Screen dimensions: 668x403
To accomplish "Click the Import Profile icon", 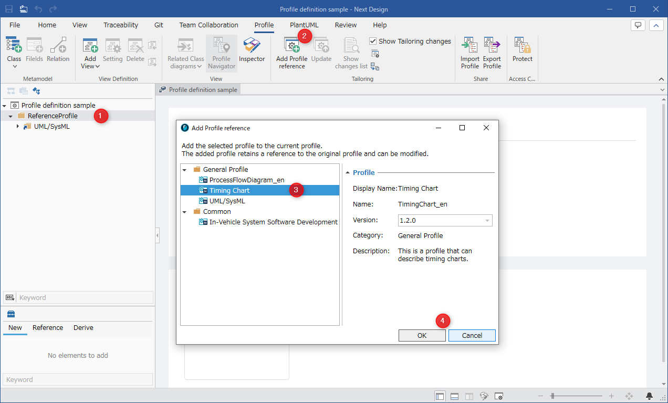I will (x=470, y=46).
